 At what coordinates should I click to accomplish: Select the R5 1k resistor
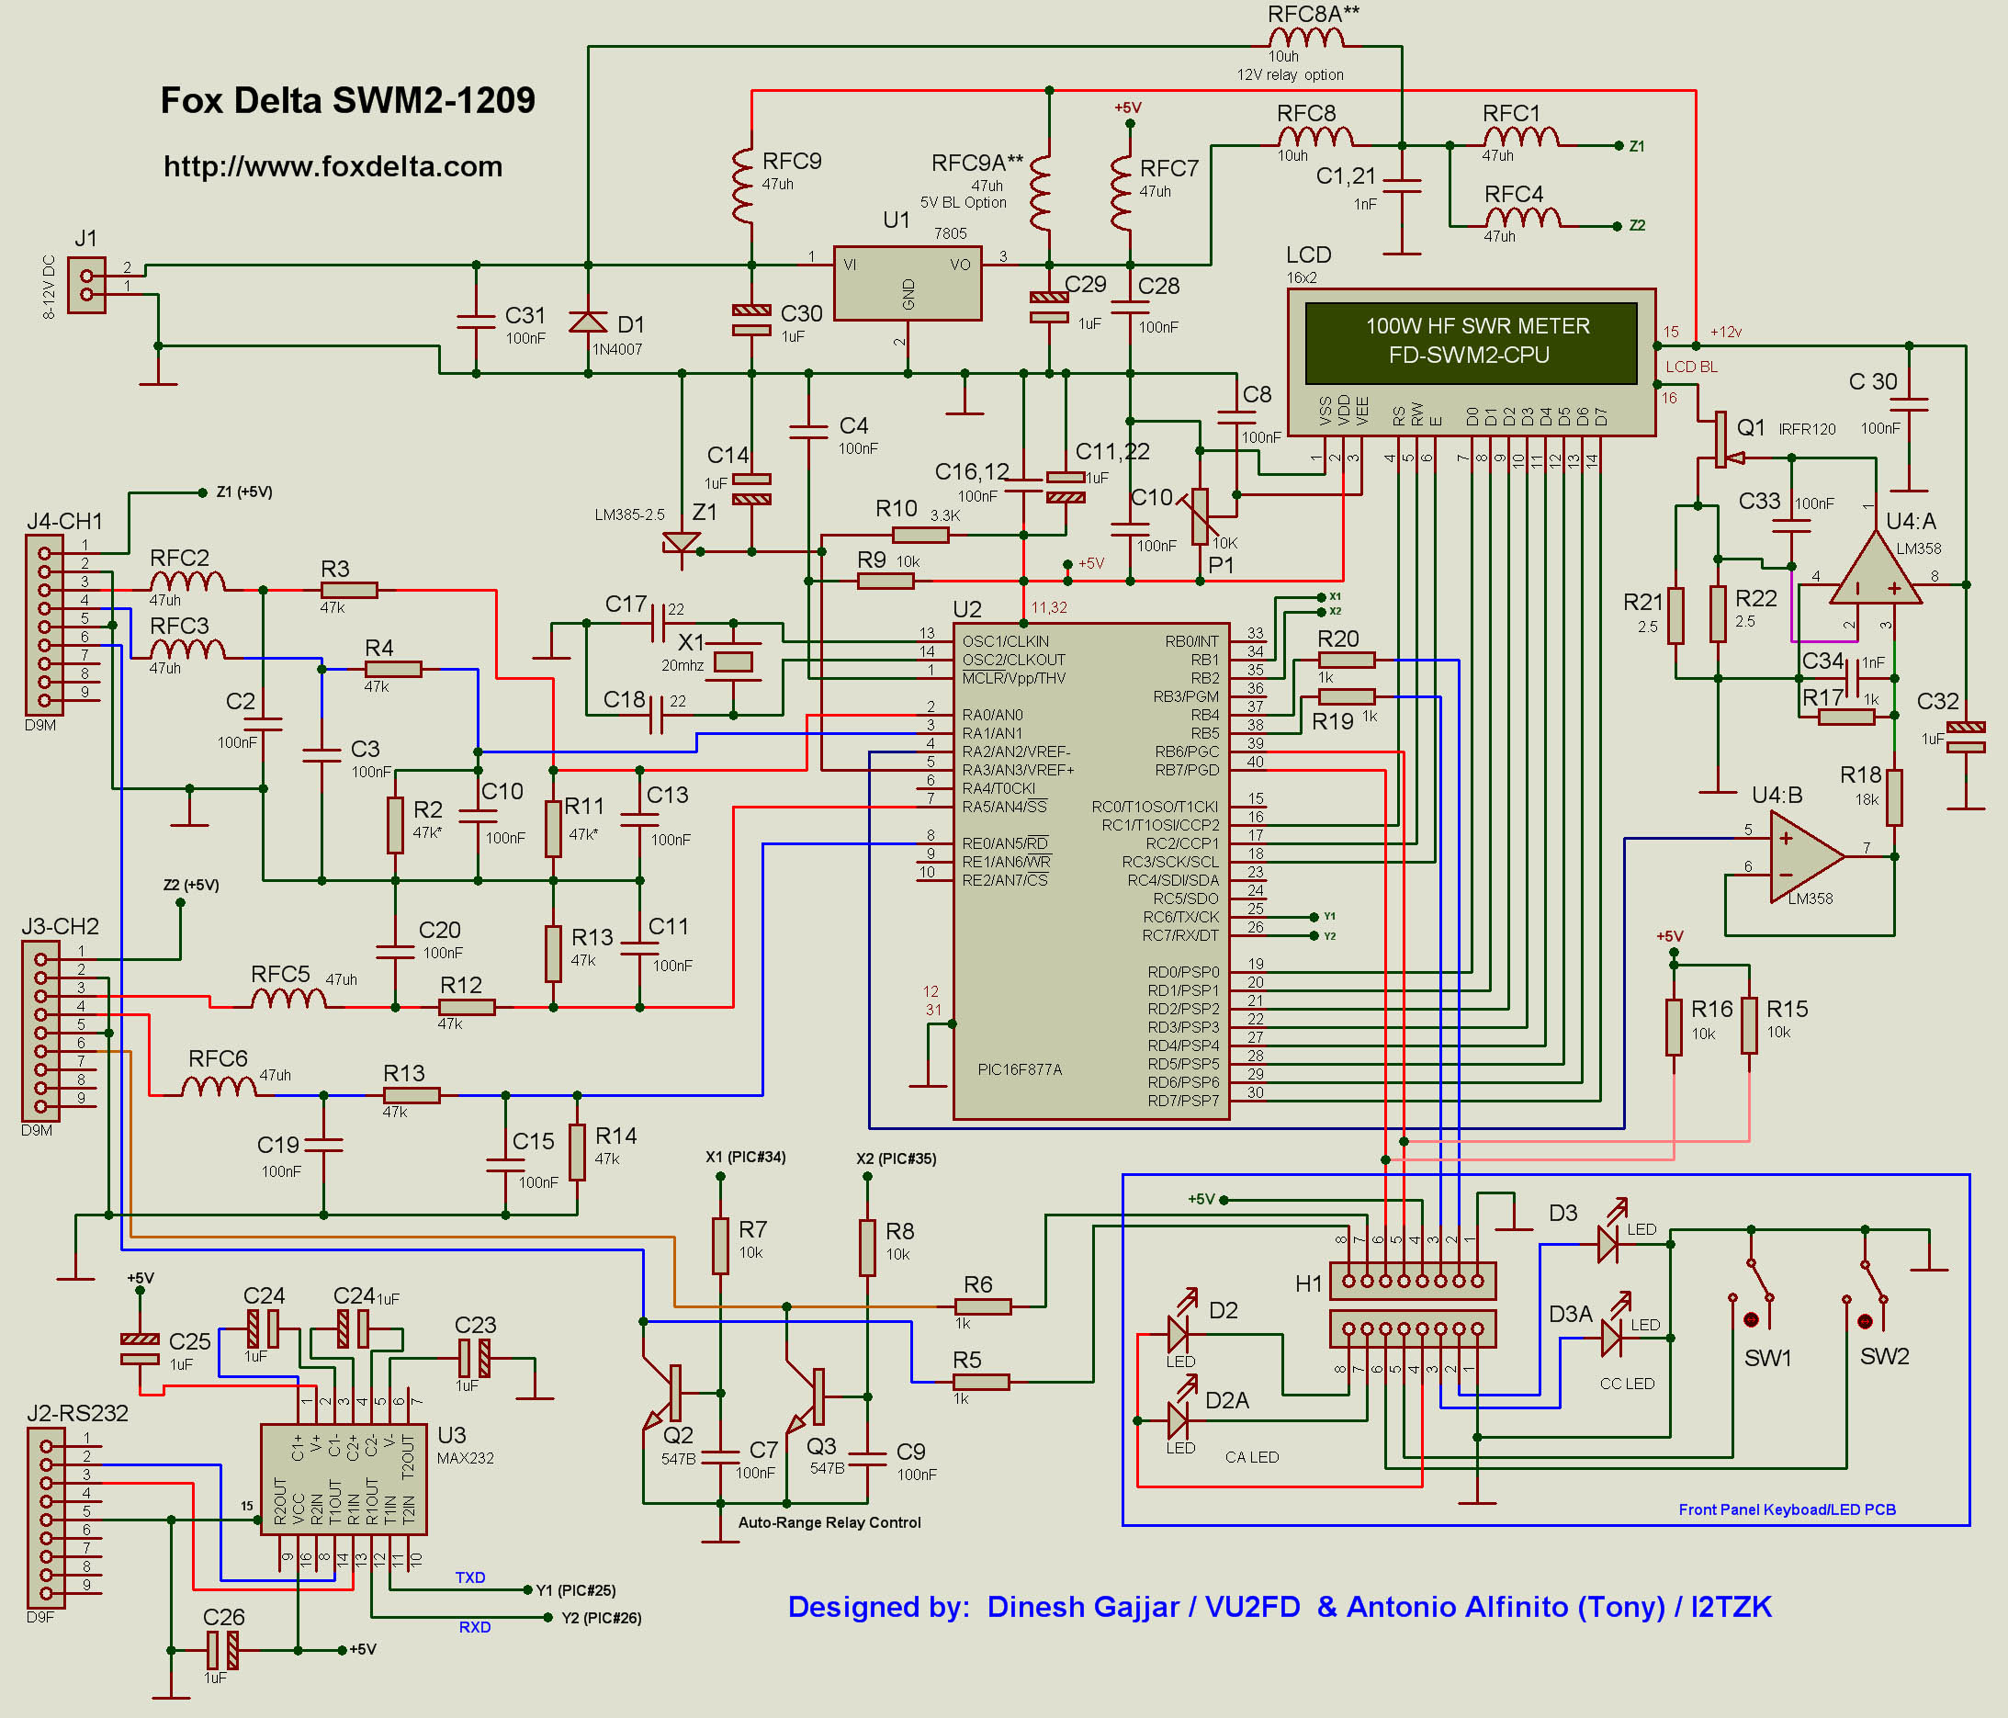click(981, 1383)
